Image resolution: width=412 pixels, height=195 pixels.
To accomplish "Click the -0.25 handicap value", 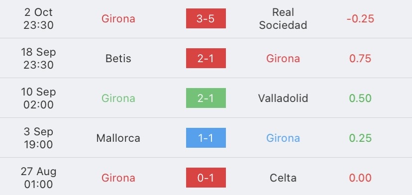I will pos(360,19).
